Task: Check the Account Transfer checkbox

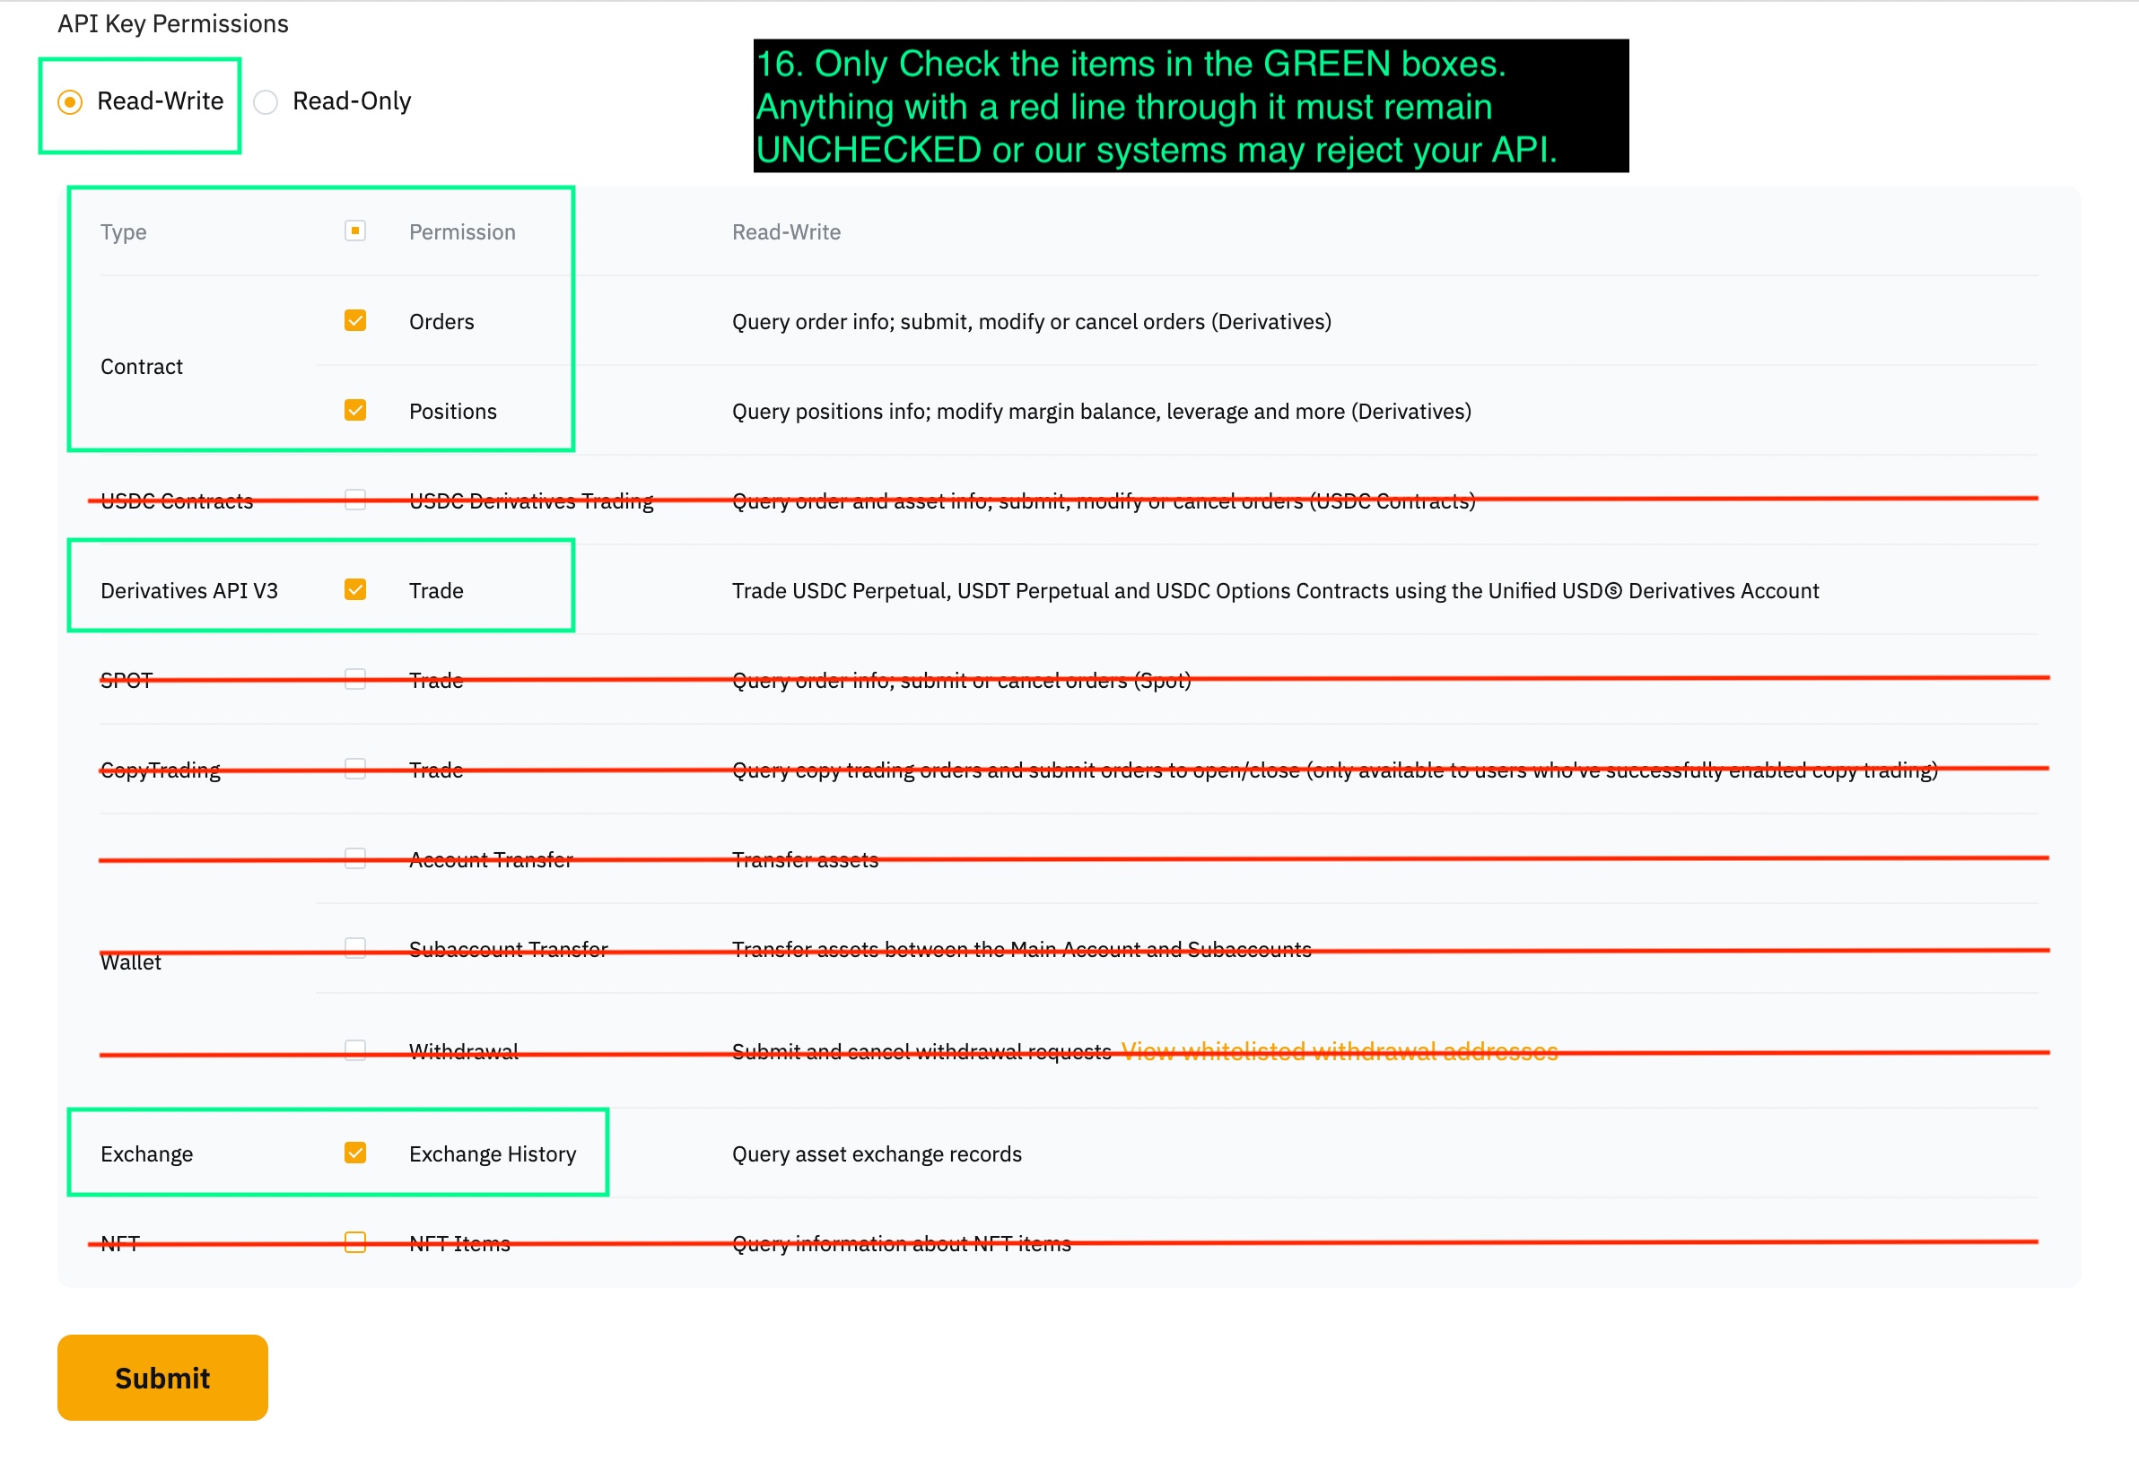Action: pos(355,858)
